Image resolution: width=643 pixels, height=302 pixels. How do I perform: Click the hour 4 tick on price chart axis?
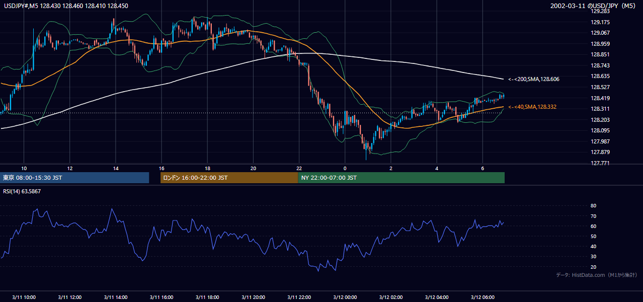437,168
